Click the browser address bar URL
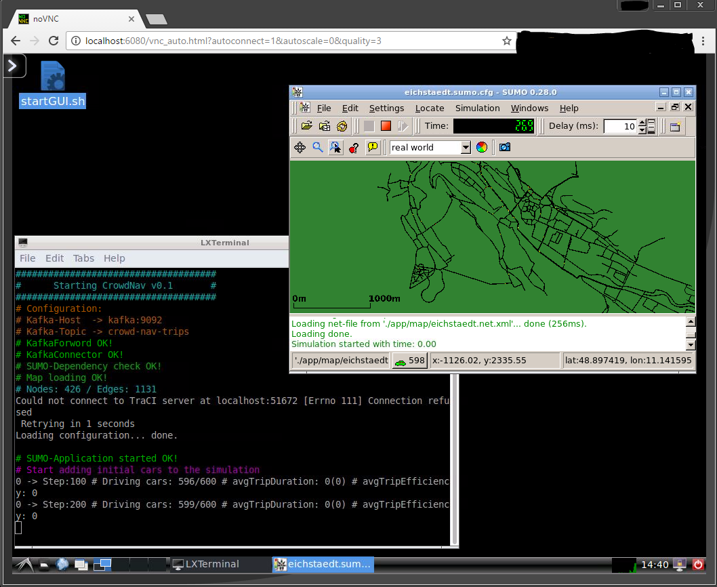This screenshot has height=587, width=717. pos(233,41)
